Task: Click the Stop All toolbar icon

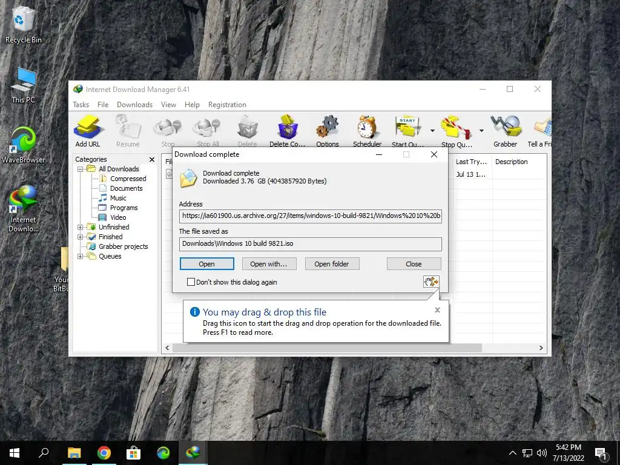Action: pyautogui.click(x=208, y=131)
